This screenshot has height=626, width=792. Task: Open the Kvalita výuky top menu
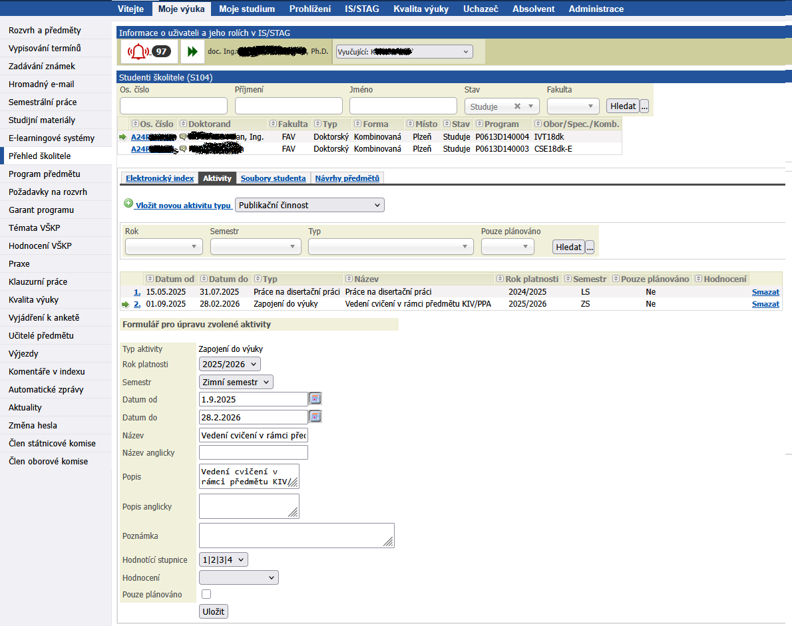tap(421, 9)
